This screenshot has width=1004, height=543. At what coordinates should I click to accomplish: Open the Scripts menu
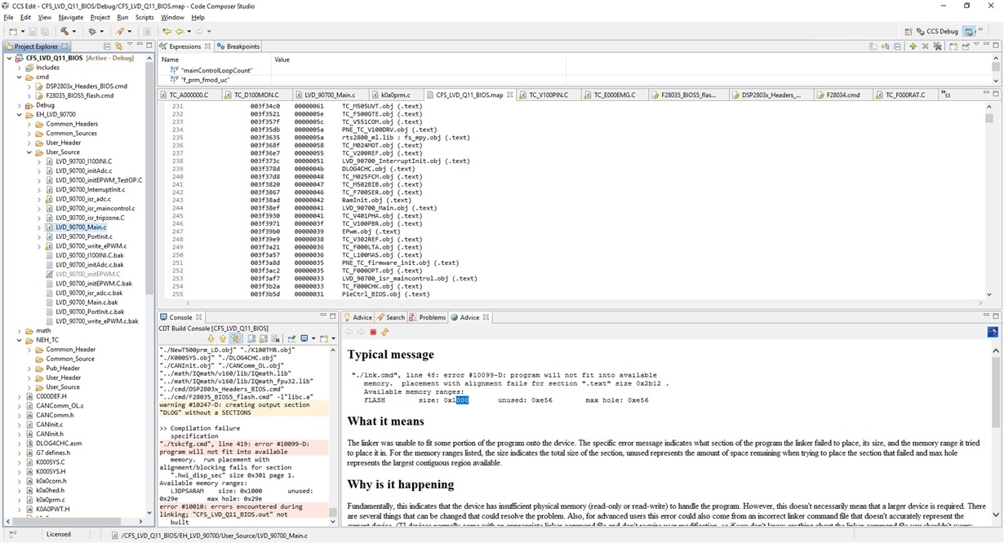click(x=144, y=17)
